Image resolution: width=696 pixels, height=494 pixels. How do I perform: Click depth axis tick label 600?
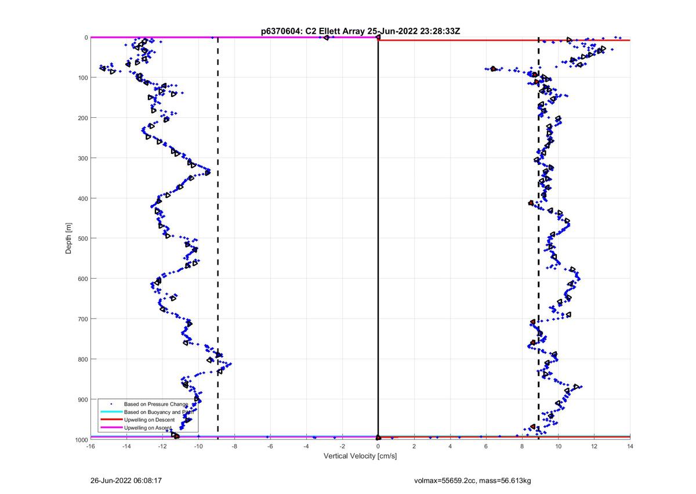[83, 279]
